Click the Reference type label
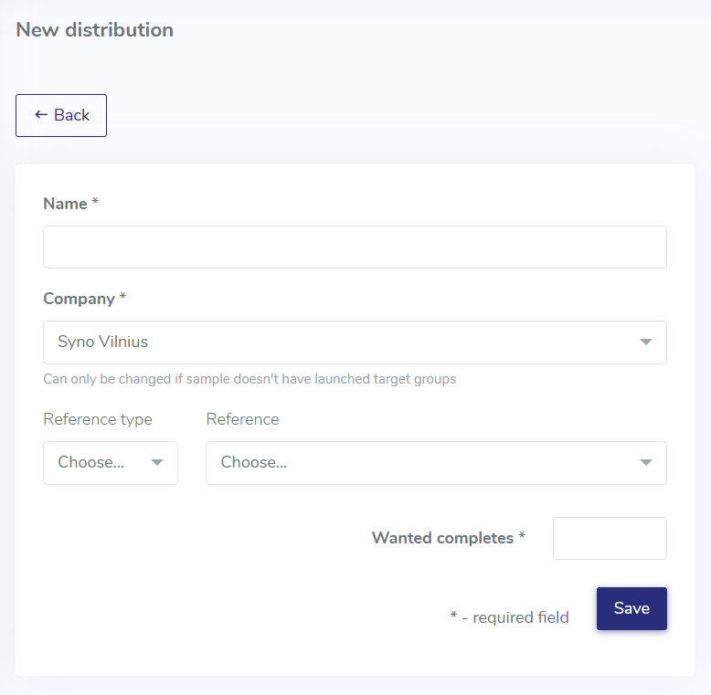The height and width of the screenshot is (695, 711). coord(98,419)
